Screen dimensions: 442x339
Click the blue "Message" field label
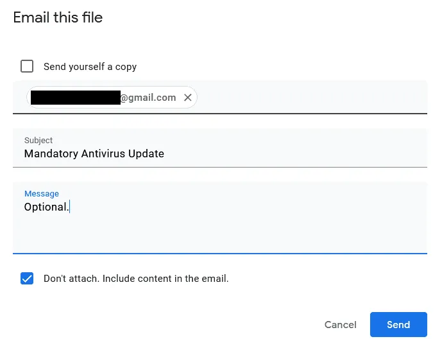coord(42,193)
